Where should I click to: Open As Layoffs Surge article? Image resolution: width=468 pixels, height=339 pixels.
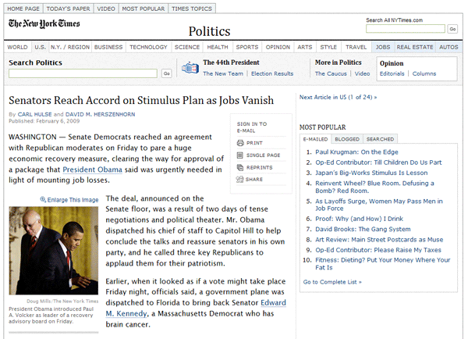click(379, 205)
